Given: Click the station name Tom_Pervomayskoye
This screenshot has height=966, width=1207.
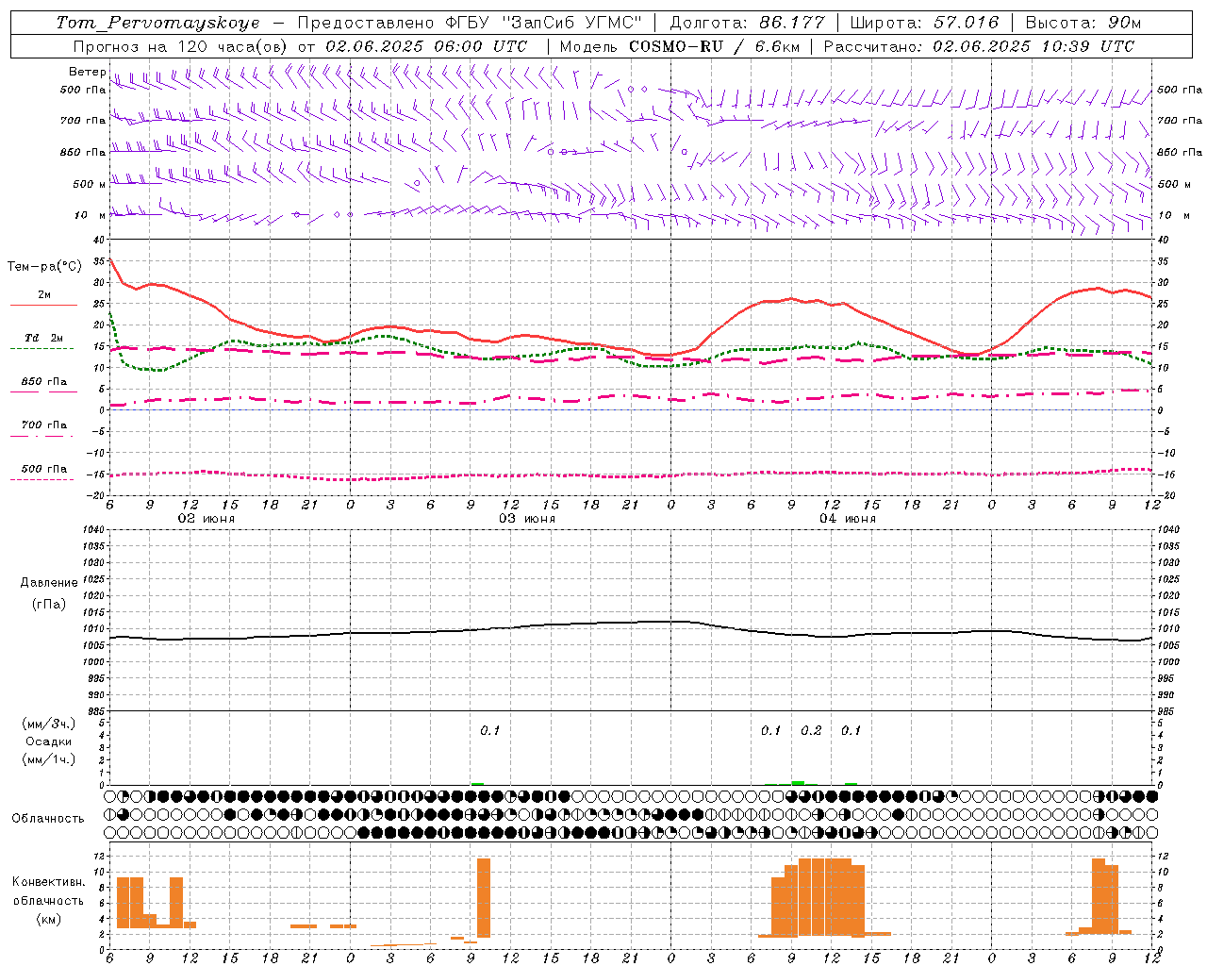Looking at the screenshot, I should [157, 23].
